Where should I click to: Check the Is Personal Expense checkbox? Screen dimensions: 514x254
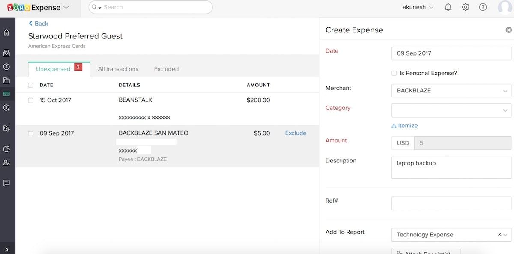[x=394, y=73]
